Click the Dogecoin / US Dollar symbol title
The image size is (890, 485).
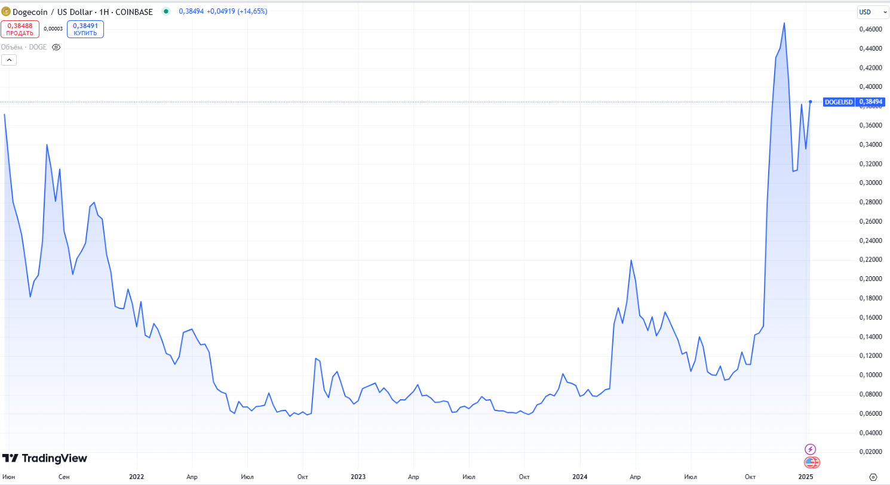click(82, 12)
